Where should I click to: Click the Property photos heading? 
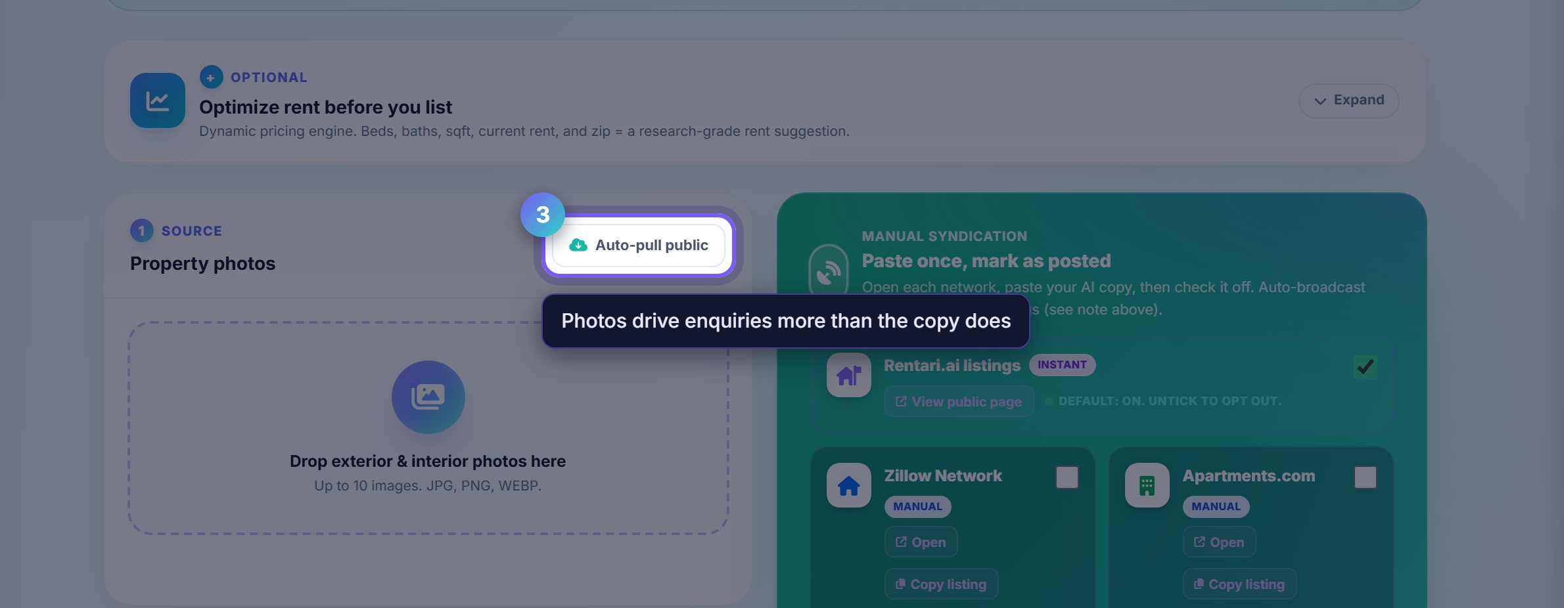pyautogui.click(x=202, y=263)
